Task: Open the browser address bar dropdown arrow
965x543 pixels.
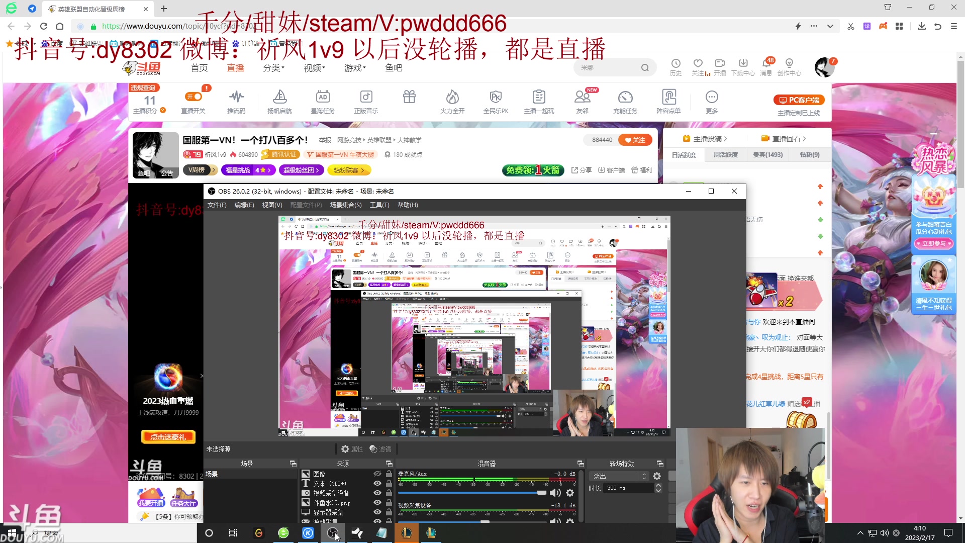Action: pos(830,26)
